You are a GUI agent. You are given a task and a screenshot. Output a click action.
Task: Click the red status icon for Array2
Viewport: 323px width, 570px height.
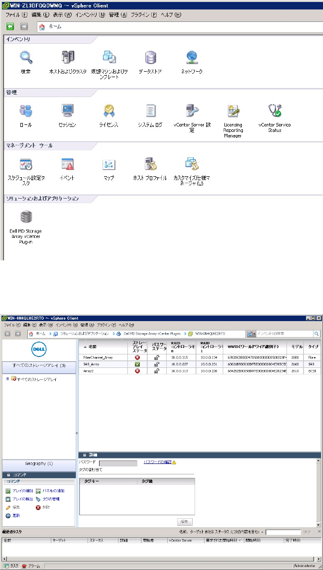tap(137, 371)
